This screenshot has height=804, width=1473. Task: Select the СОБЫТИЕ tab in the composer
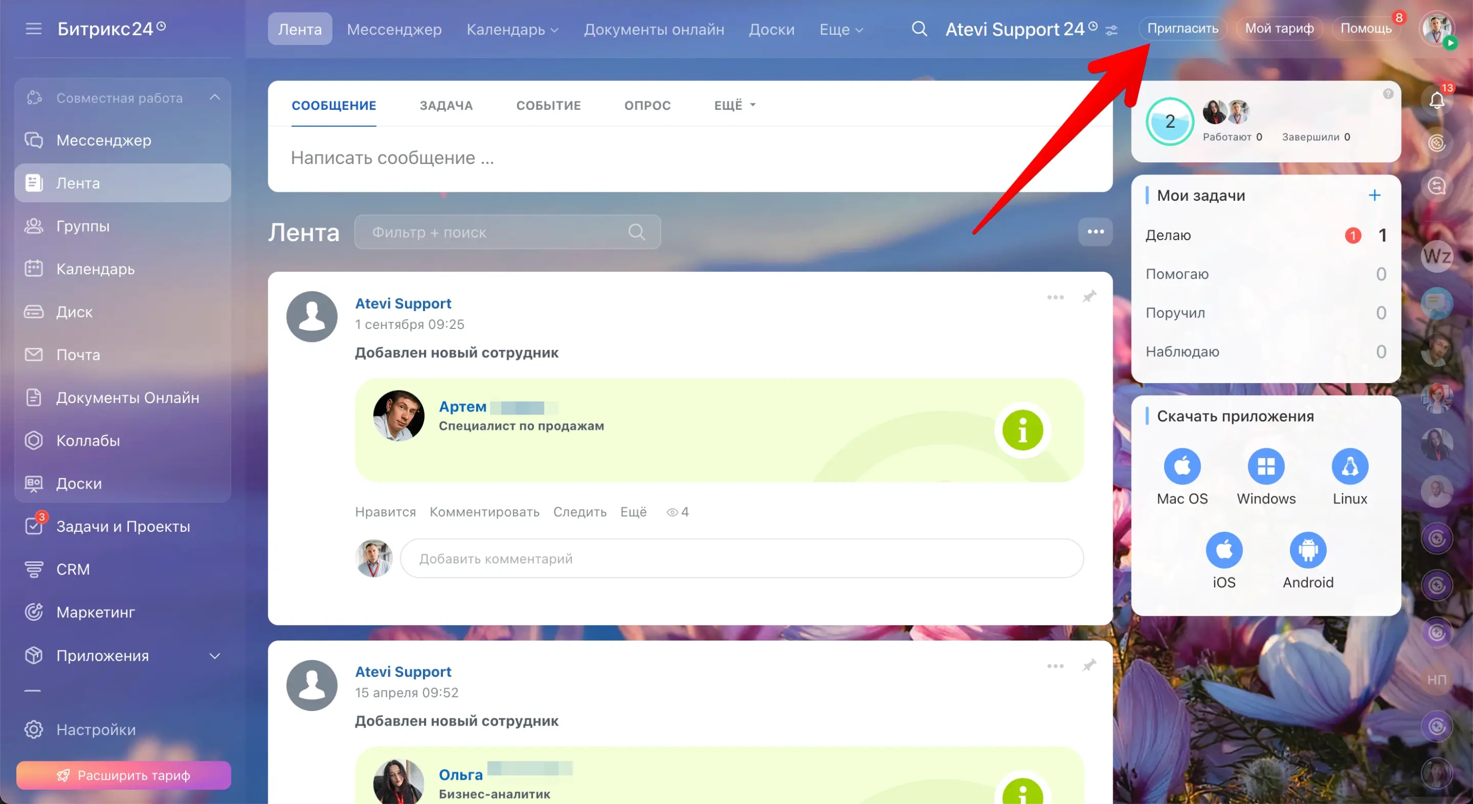(x=548, y=105)
